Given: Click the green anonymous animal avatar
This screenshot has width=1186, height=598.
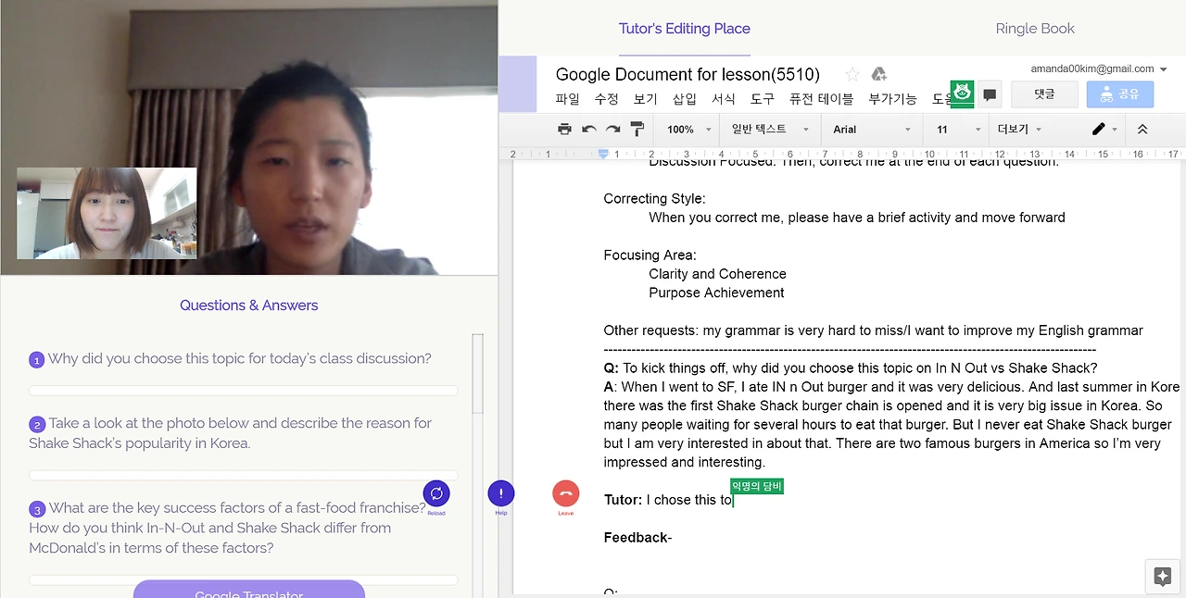Looking at the screenshot, I should [x=962, y=93].
